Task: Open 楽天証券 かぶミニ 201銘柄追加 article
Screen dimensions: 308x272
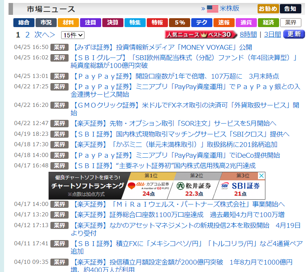Action: (x=175, y=145)
